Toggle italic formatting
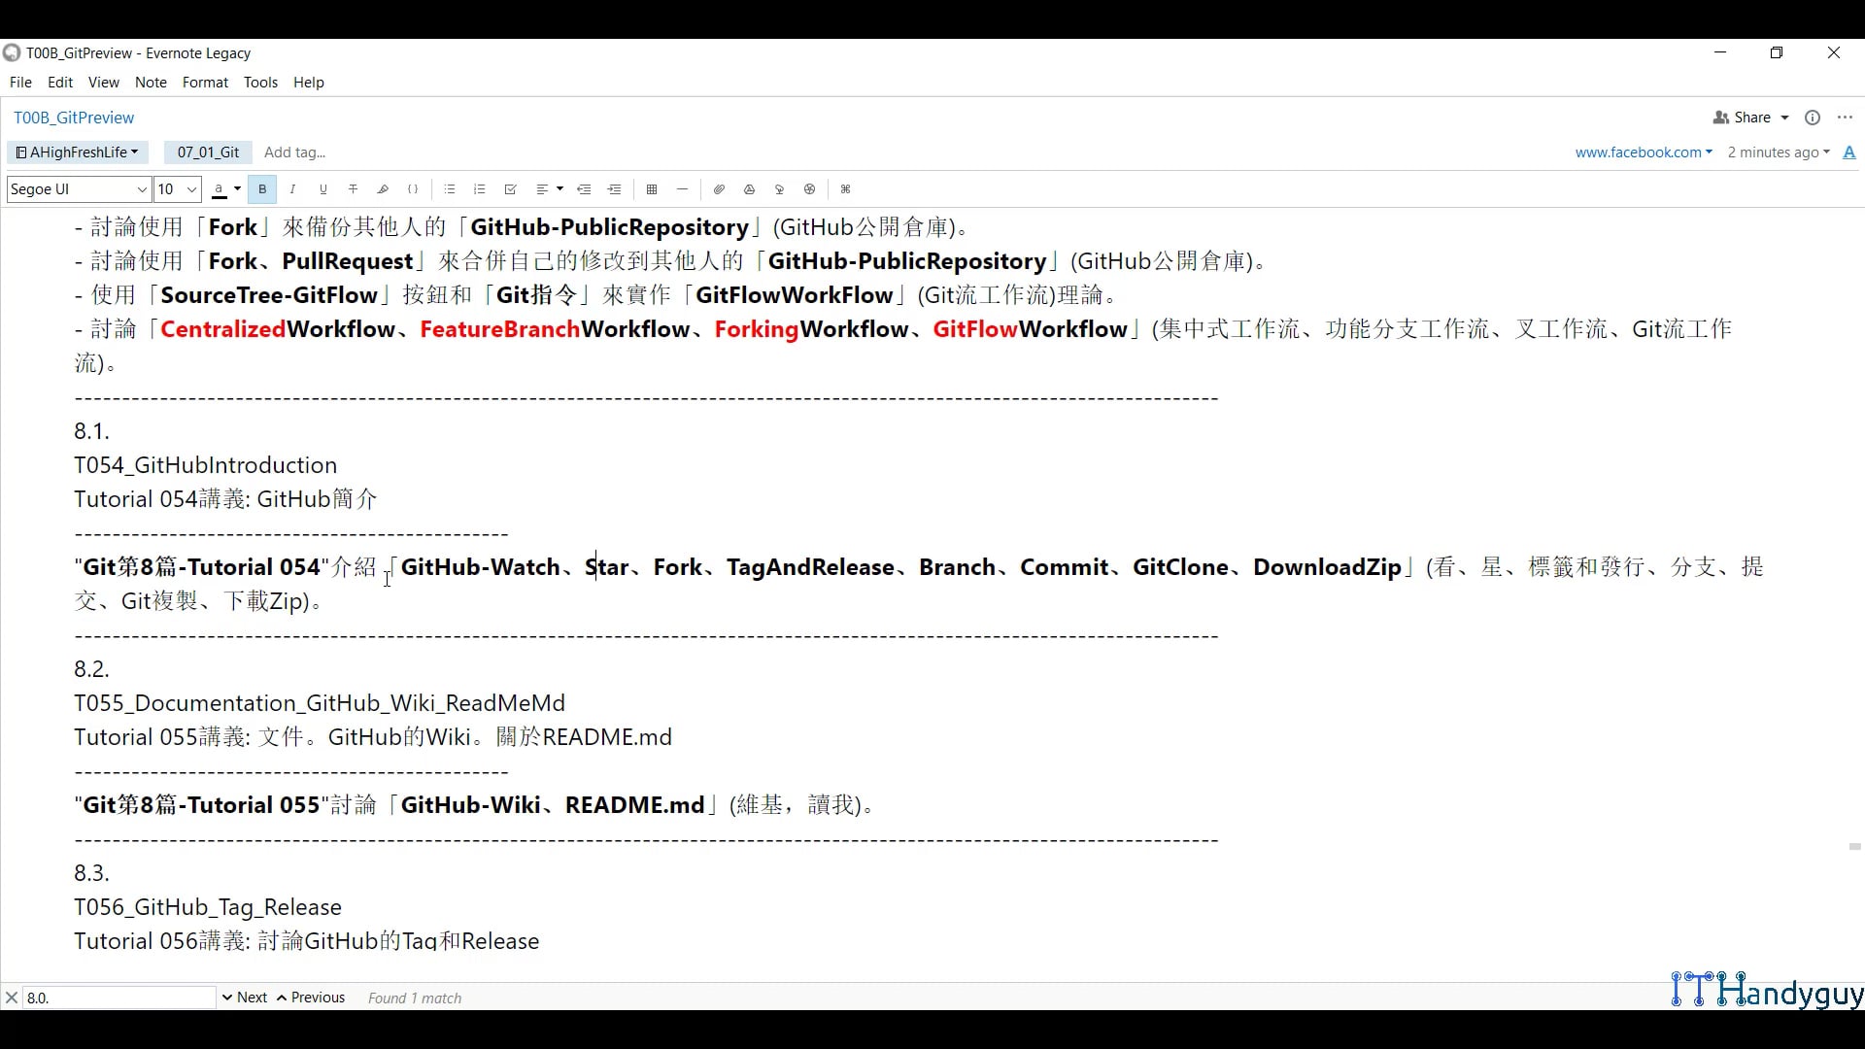 [292, 189]
